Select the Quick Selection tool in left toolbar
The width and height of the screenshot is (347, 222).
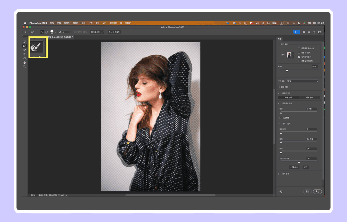24,42
